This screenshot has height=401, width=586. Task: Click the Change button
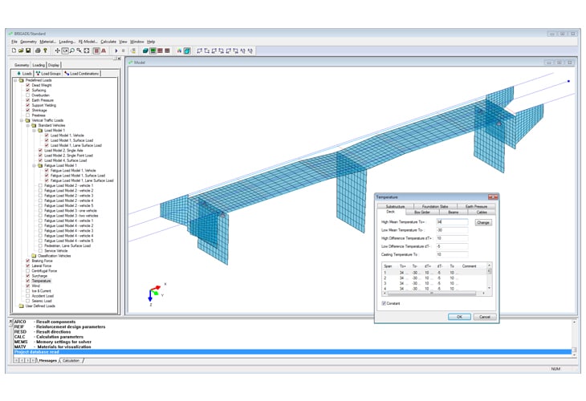[483, 222]
